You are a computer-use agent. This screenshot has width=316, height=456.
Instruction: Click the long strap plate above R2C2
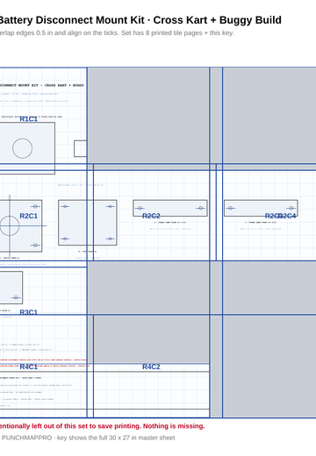170,208
